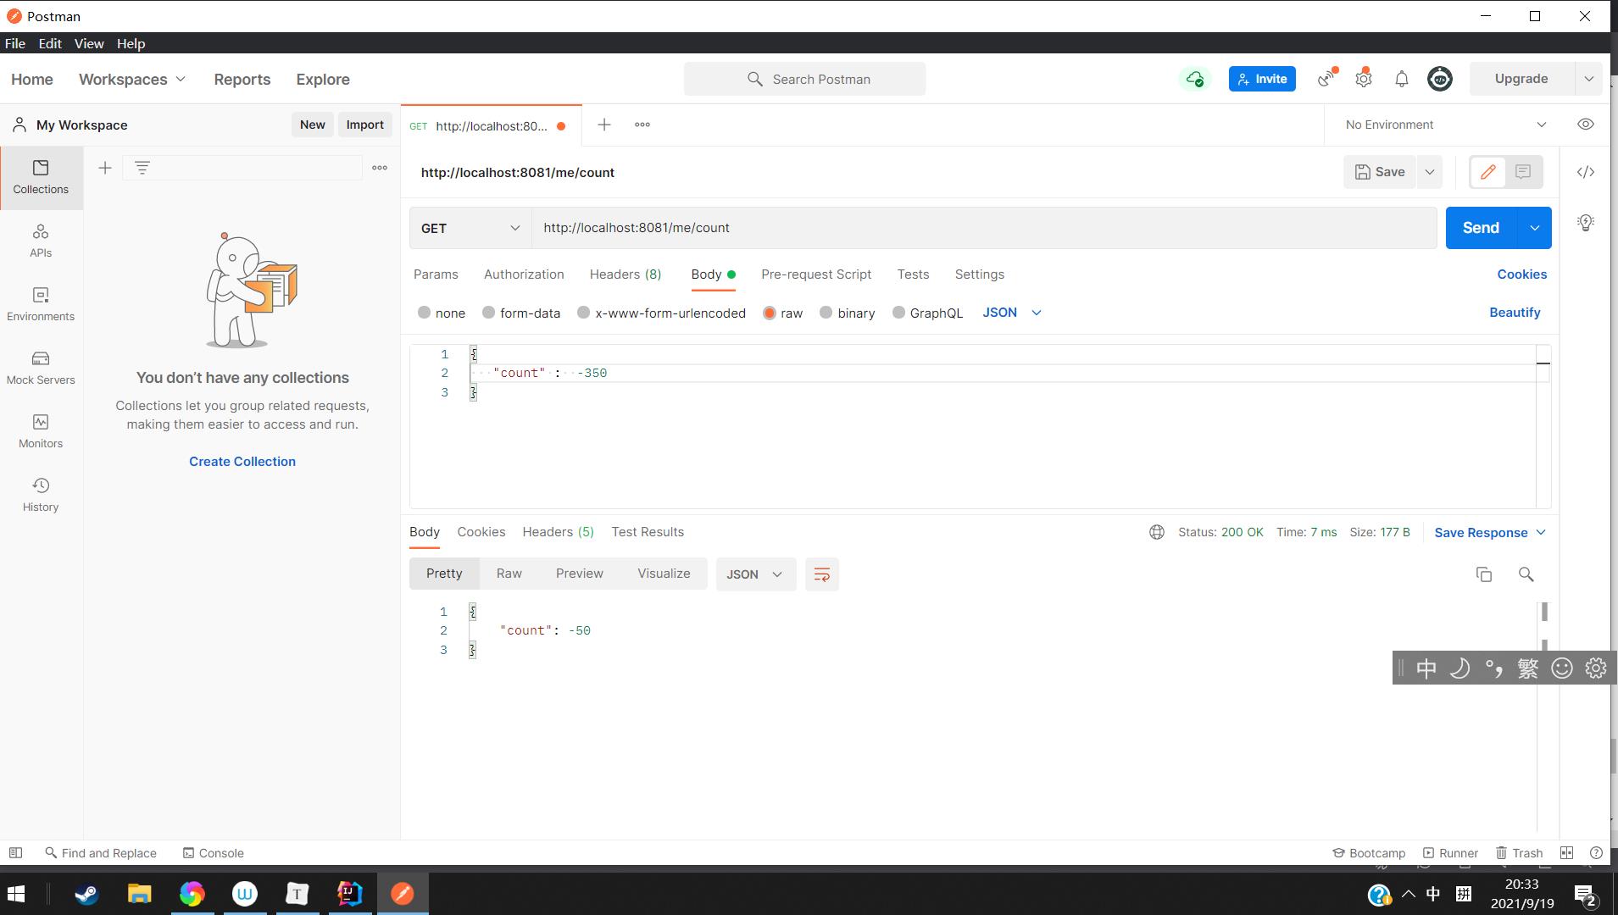Switch to the Params tab
This screenshot has width=1618, height=915.
pyautogui.click(x=436, y=274)
